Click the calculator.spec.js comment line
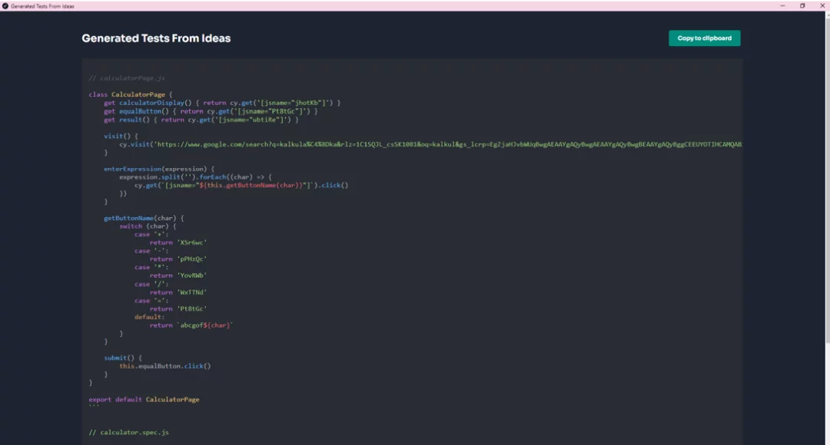830x445 pixels. [x=128, y=432]
